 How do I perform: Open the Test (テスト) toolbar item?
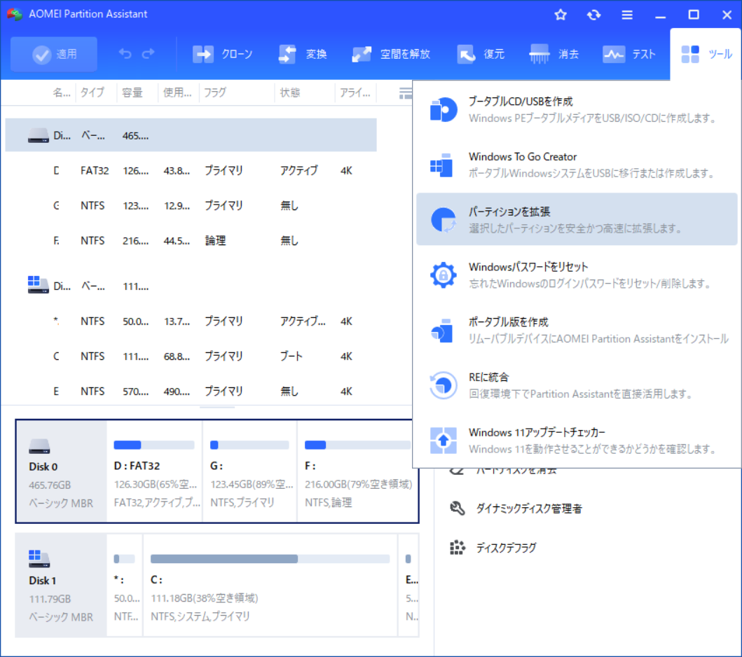[629, 54]
